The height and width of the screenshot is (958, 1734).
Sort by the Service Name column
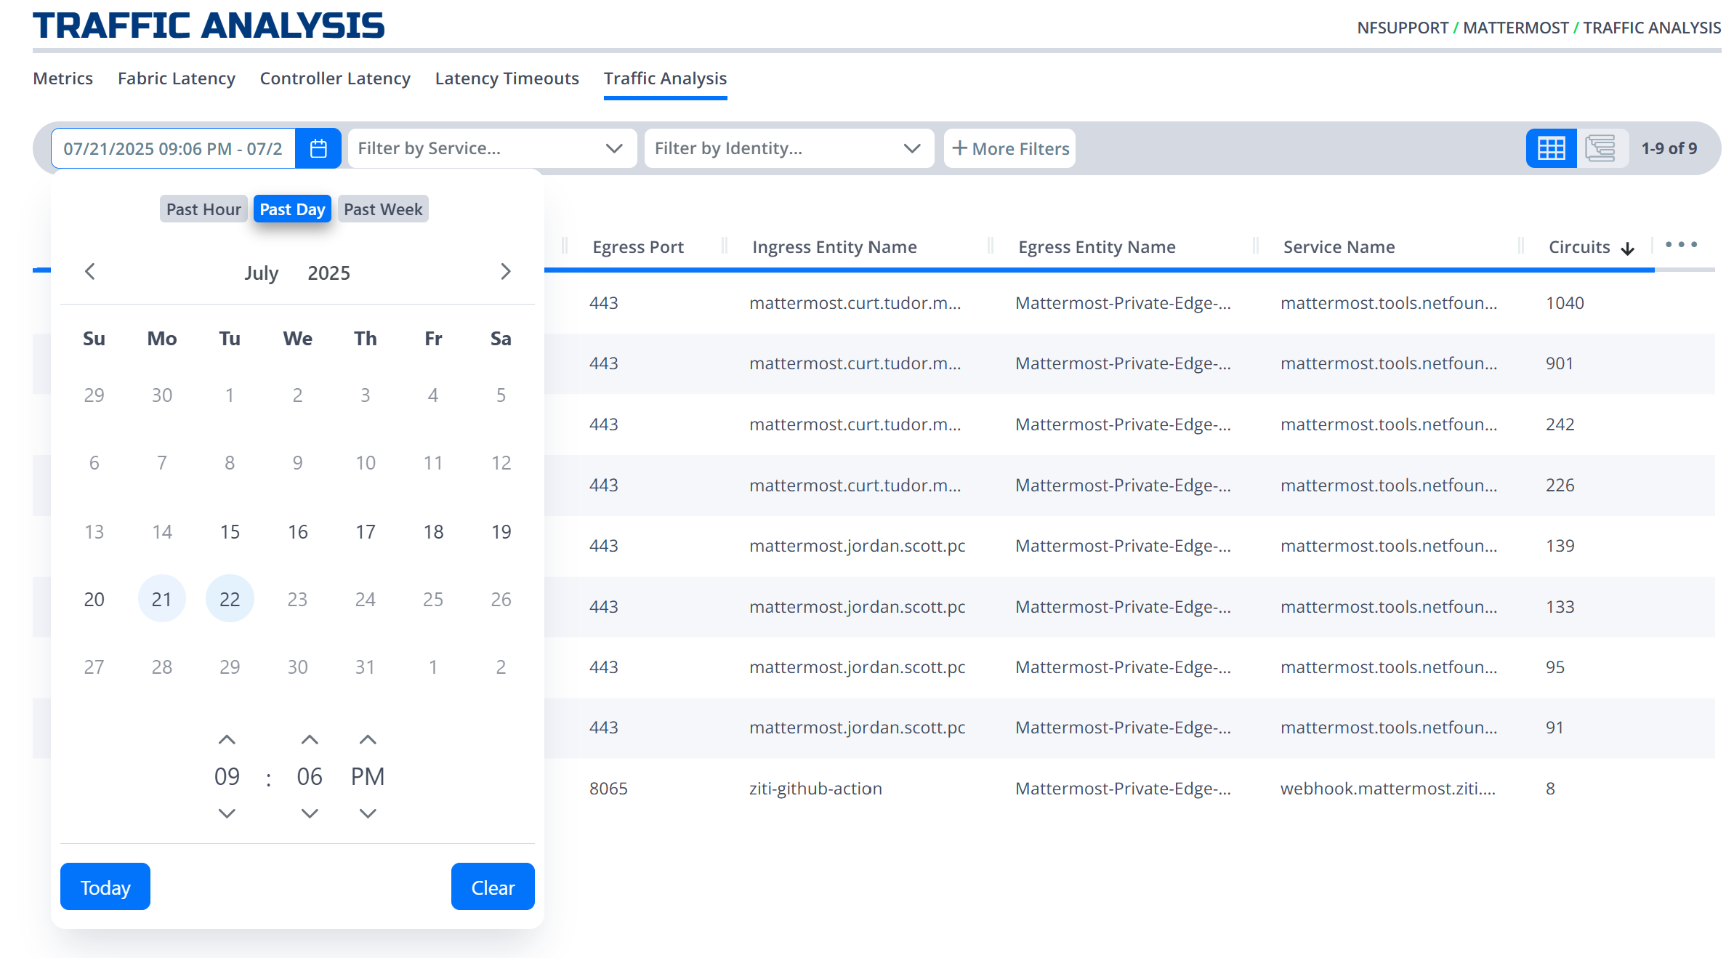click(x=1339, y=247)
